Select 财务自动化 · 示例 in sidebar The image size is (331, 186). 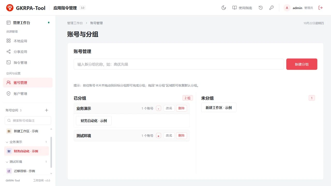click(x=26, y=151)
